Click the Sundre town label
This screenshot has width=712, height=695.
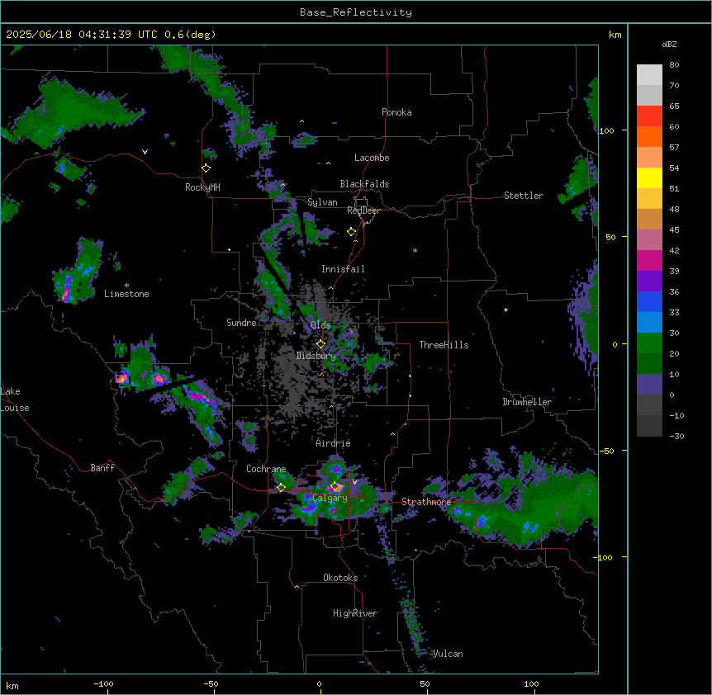click(x=241, y=323)
